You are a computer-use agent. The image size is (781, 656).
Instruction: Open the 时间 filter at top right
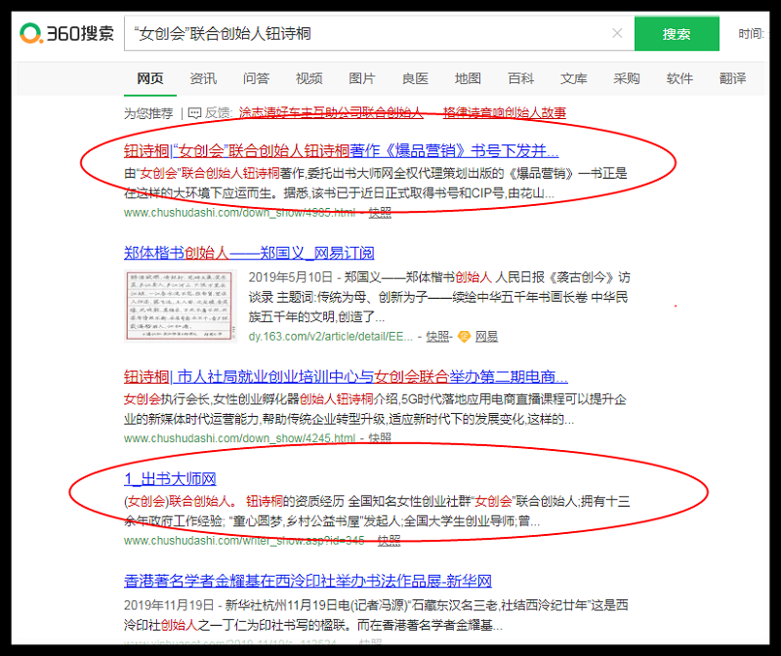coord(751,34)
